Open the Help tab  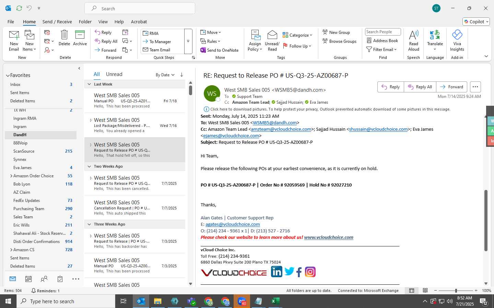(x=119, y=22)
